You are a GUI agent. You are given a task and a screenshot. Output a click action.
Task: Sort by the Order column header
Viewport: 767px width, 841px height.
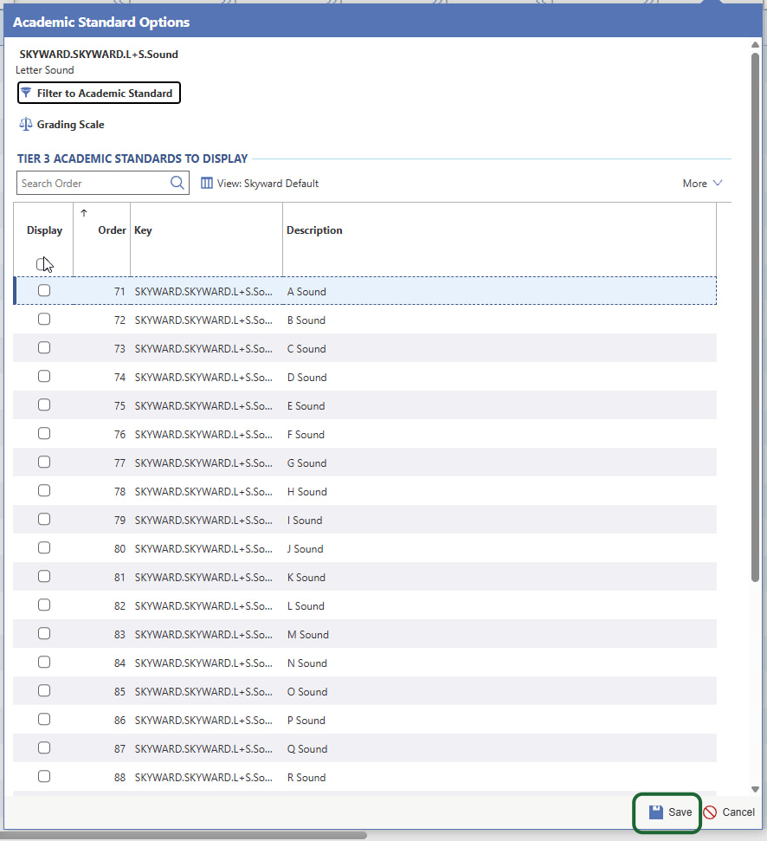112,230
